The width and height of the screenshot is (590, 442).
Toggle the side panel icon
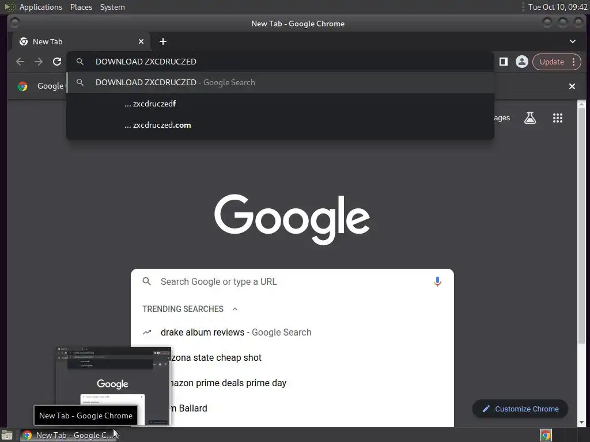click(x=504, y=62)
